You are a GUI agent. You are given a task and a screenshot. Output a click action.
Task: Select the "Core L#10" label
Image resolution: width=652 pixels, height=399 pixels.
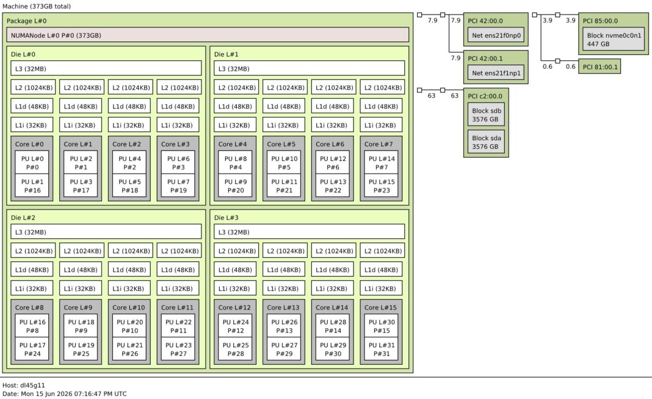click(x=128, y=308)
